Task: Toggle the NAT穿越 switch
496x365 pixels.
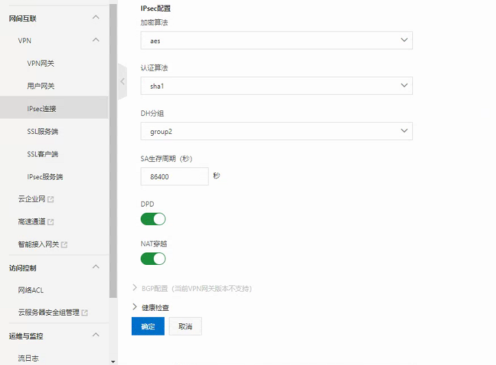Action: pyautogui.click(x=153, y=259)
